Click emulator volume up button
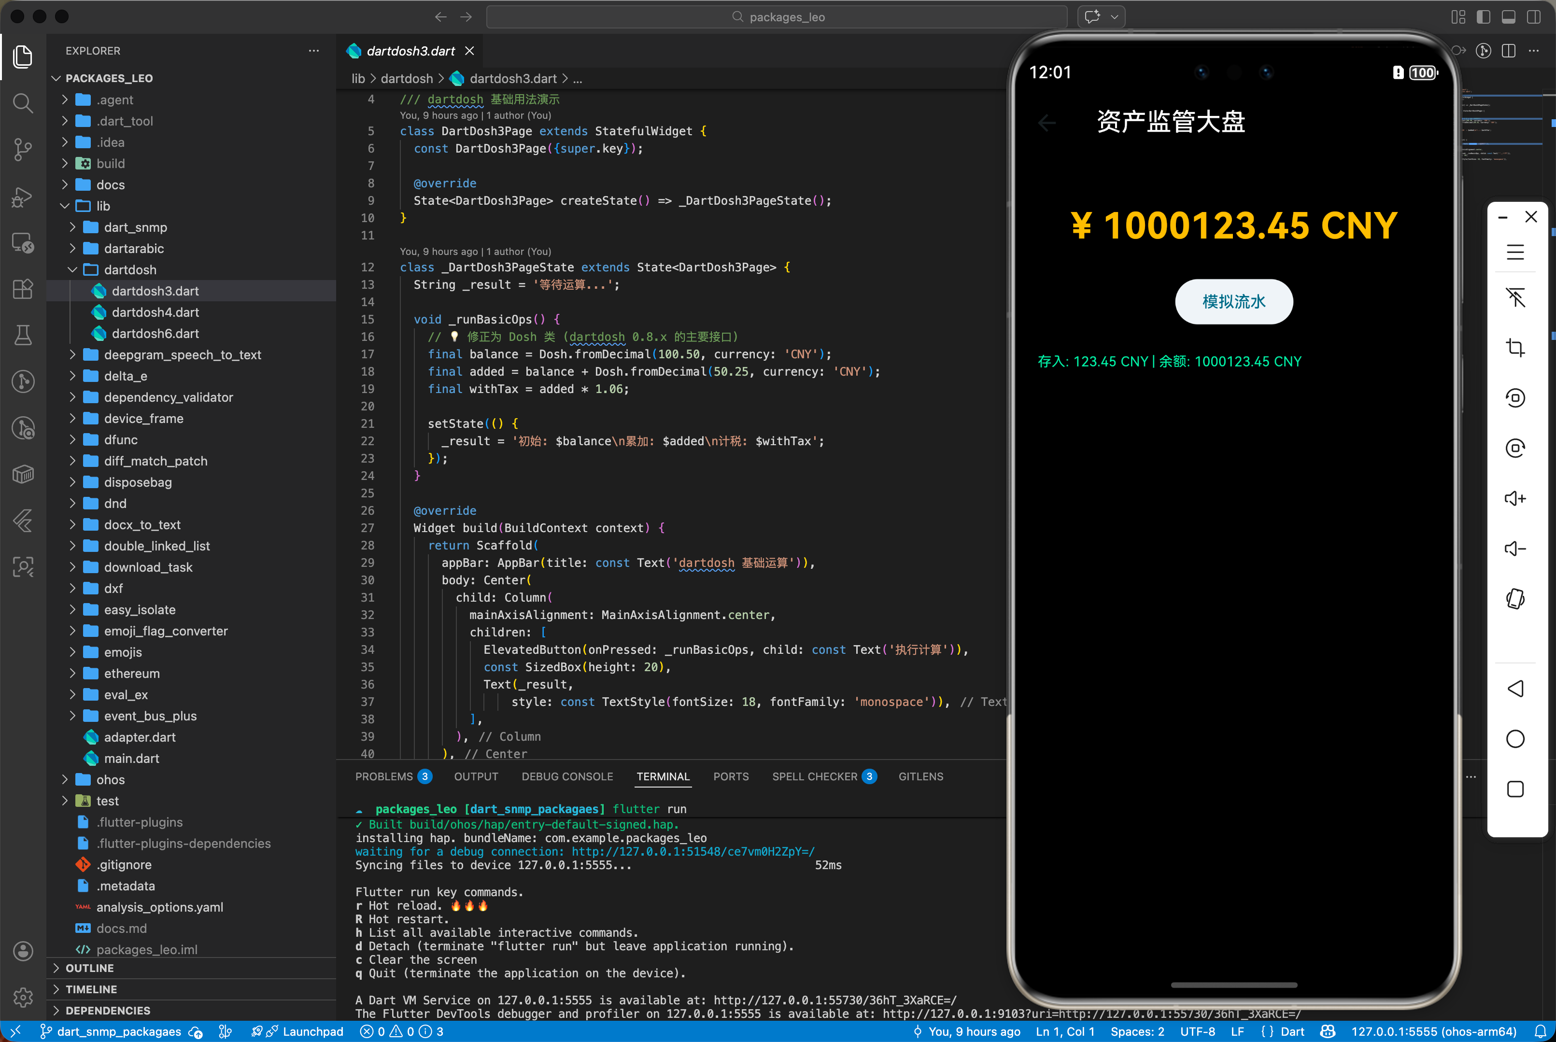 tap(1515, 498)
